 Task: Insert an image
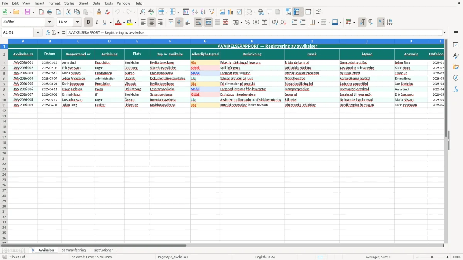coord(222,12)
